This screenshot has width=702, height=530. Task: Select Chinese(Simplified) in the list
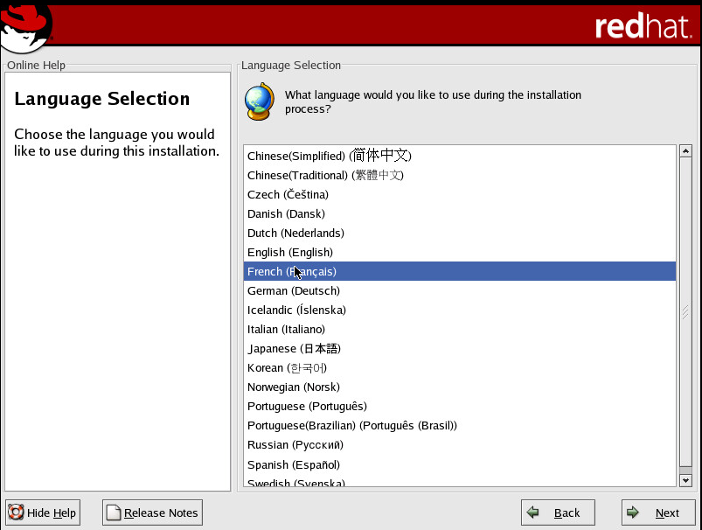coord(329,157)
